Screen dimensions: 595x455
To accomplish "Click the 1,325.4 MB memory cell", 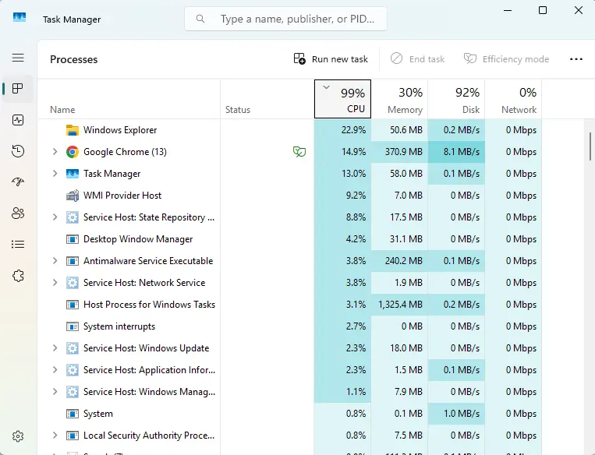I will 399,305.
